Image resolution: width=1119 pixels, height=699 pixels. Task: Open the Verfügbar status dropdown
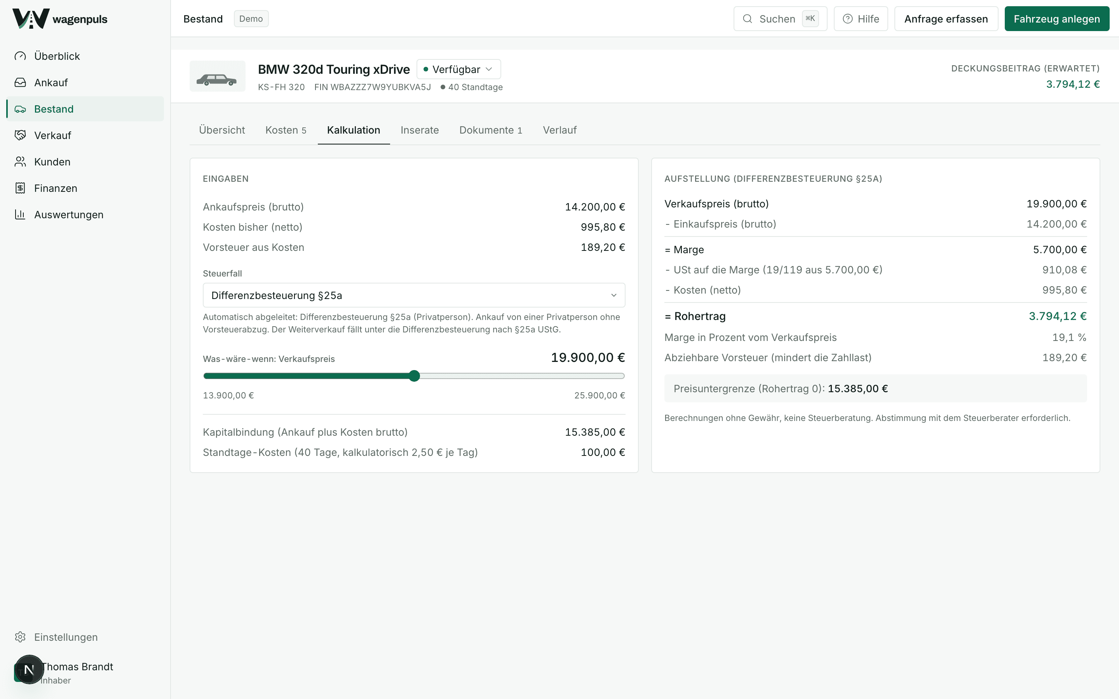[458, 70]
